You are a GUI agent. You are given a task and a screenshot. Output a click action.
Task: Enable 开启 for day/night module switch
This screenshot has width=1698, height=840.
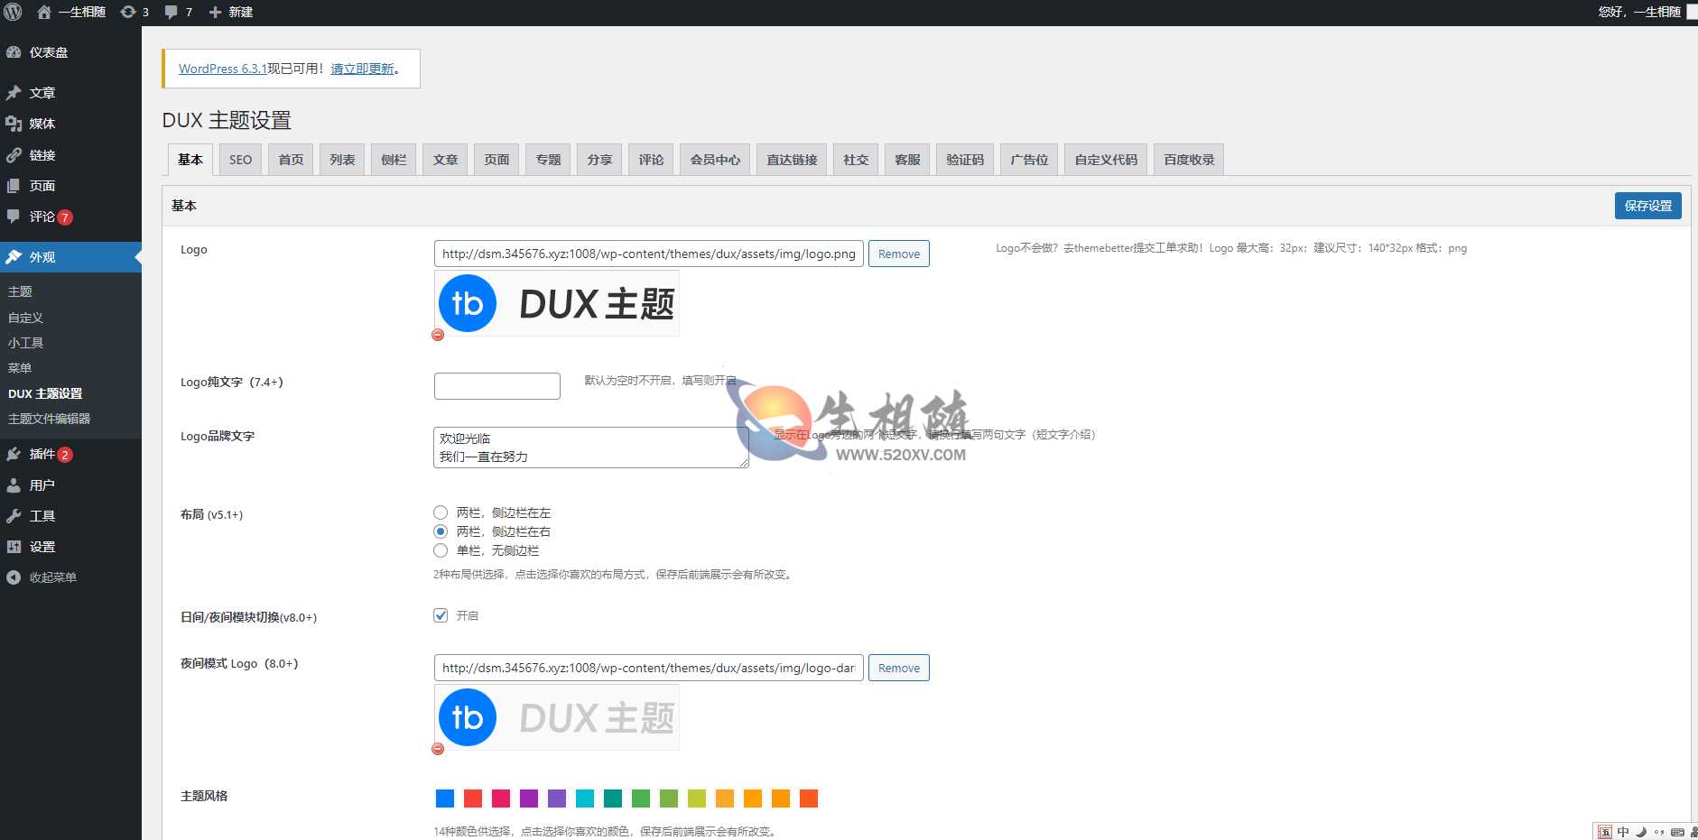tap(441, 615)
